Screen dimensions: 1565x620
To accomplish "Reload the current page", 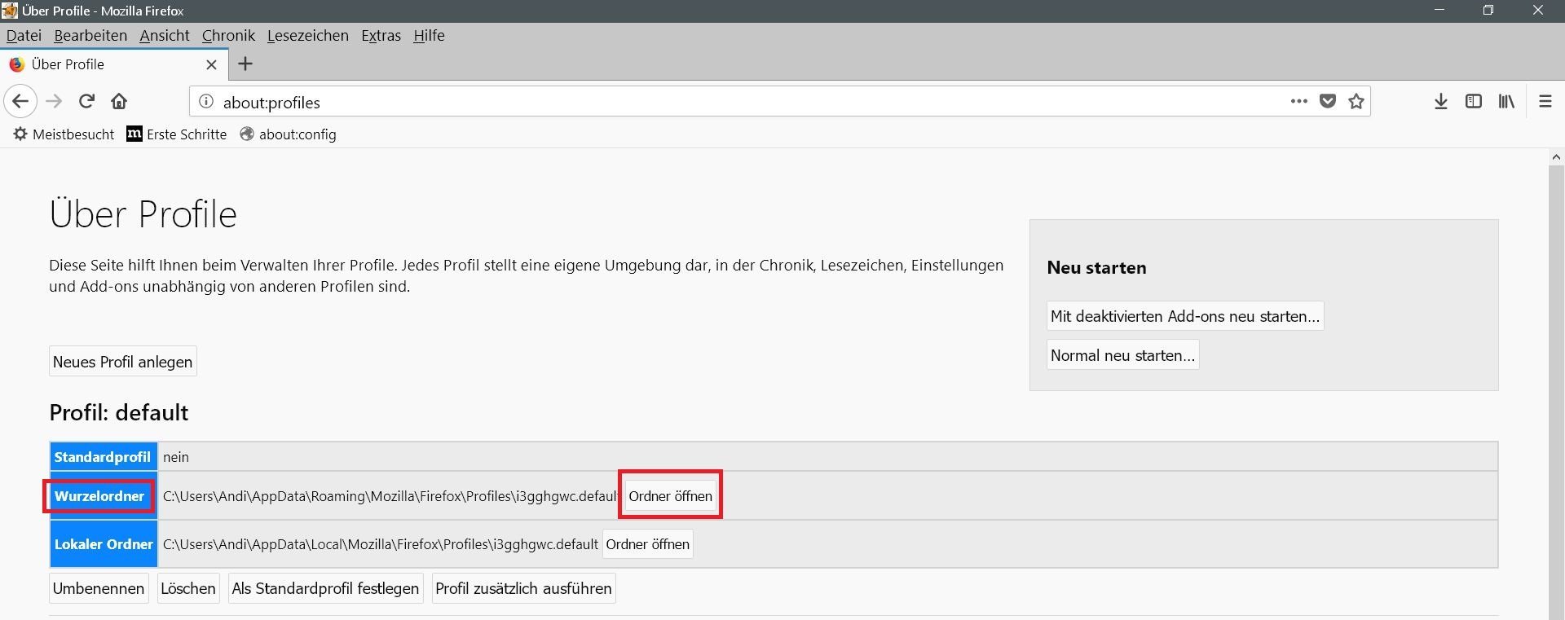I will point(87,102).
